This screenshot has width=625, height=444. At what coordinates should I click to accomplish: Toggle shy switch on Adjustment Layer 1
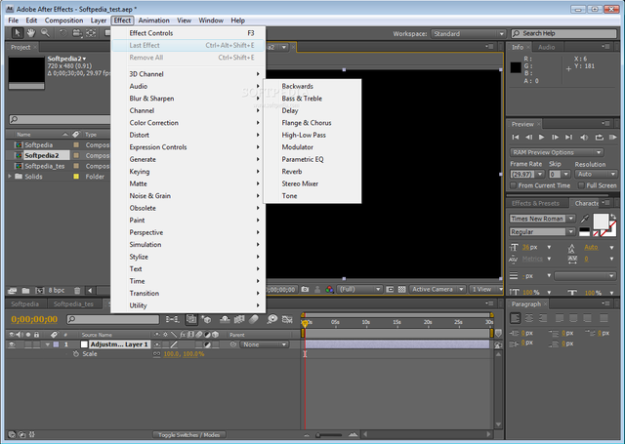point(157,344)
